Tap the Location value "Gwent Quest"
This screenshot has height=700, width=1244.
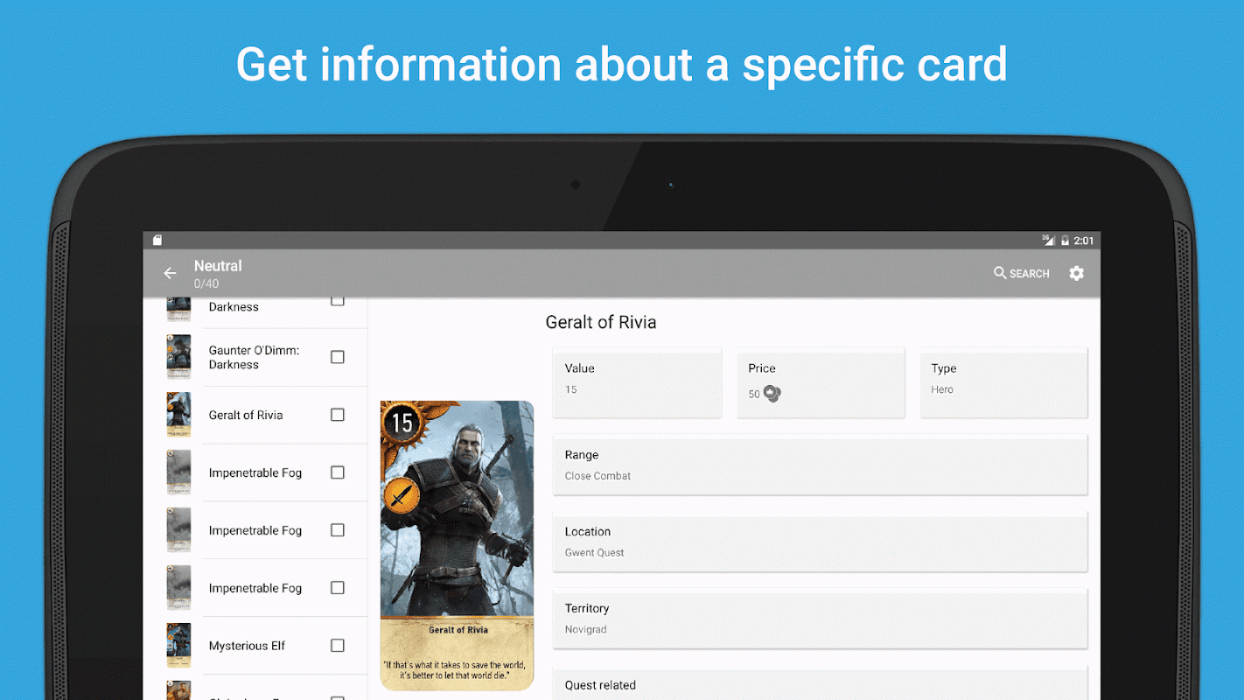595,553
